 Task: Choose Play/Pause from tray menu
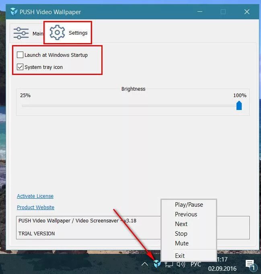tap(189, 205)
